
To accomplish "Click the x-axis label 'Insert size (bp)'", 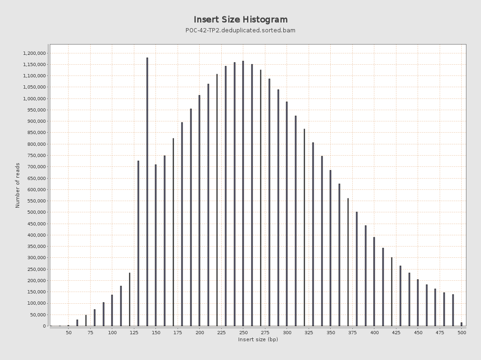I will (258, 339).
